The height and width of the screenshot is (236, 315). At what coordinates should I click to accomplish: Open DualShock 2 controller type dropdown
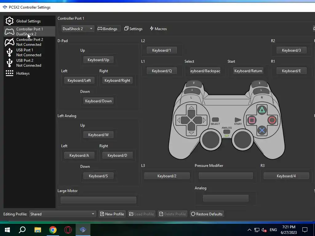[x=78, y=29]
